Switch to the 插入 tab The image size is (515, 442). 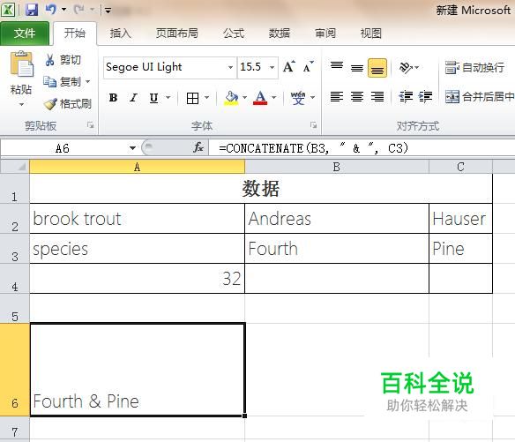coord(120,34)
